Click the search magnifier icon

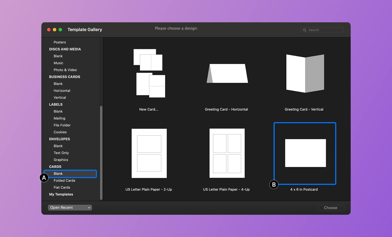tap(305, 30)
